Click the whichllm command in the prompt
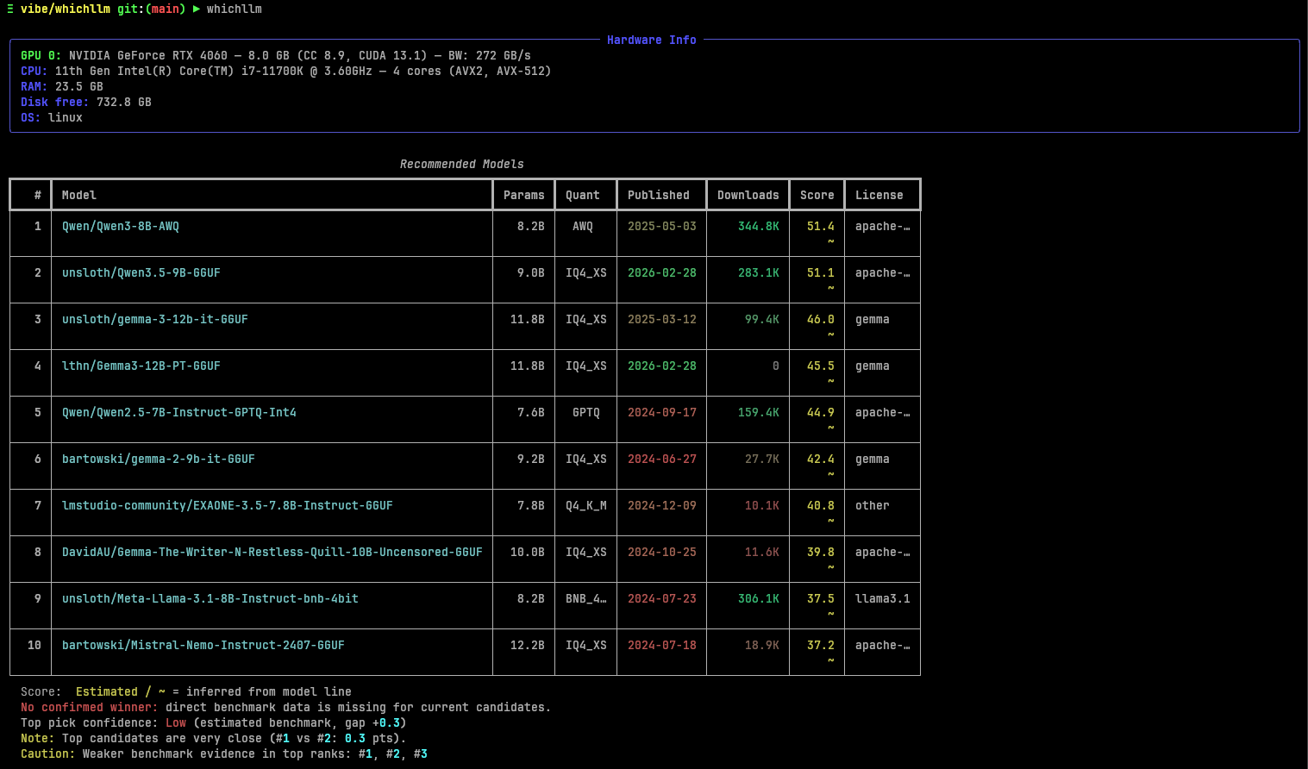This screenshot has height=769, width=1308. [x=235, y=9]
